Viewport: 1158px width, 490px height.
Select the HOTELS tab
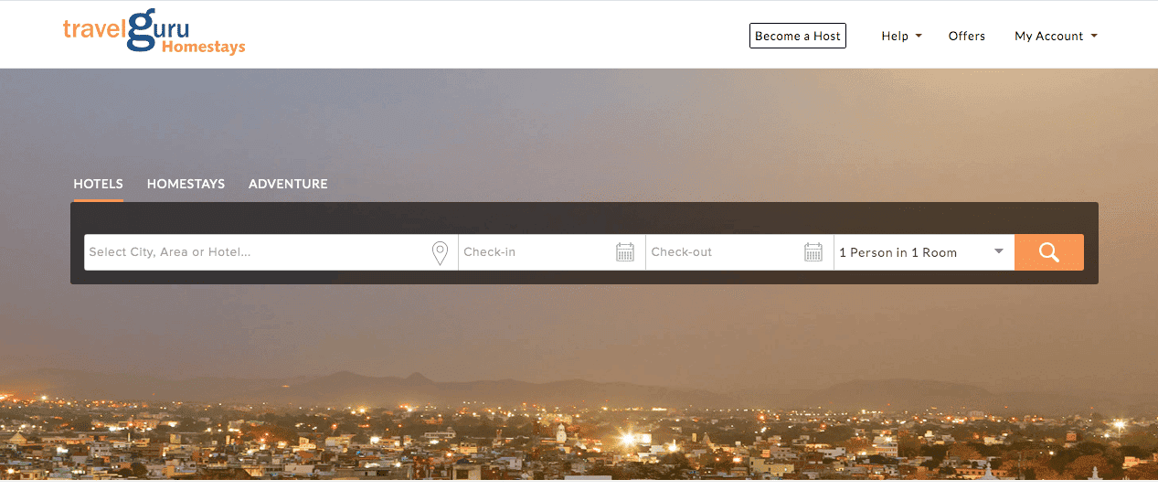coord(98,184)
